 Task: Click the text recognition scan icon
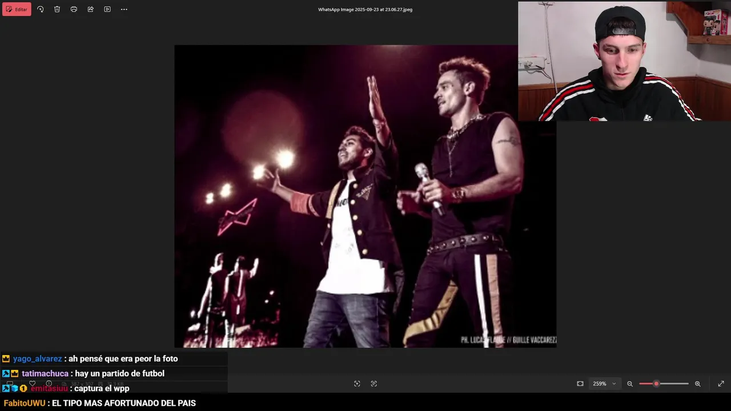373,384
